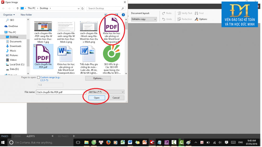Switch to the ALERTS tab
Image resolution: width=262 pixels, height=147 pixels.
31,136
